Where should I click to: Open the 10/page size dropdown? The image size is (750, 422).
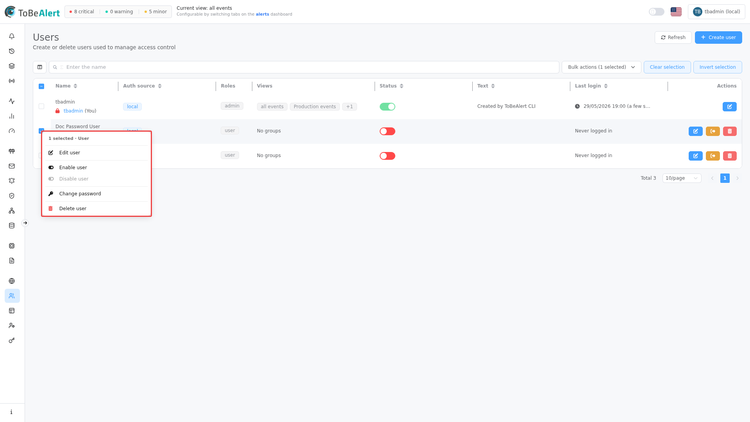[x=682, y=178]
